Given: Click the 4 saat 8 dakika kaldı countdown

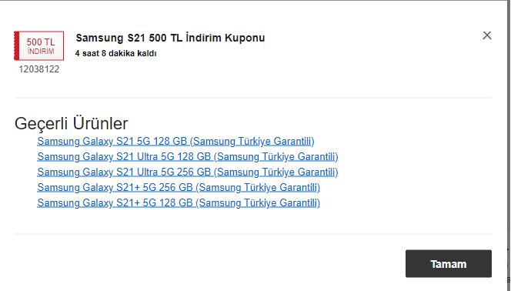Looking at the screenshot, I should click(115, 53).
